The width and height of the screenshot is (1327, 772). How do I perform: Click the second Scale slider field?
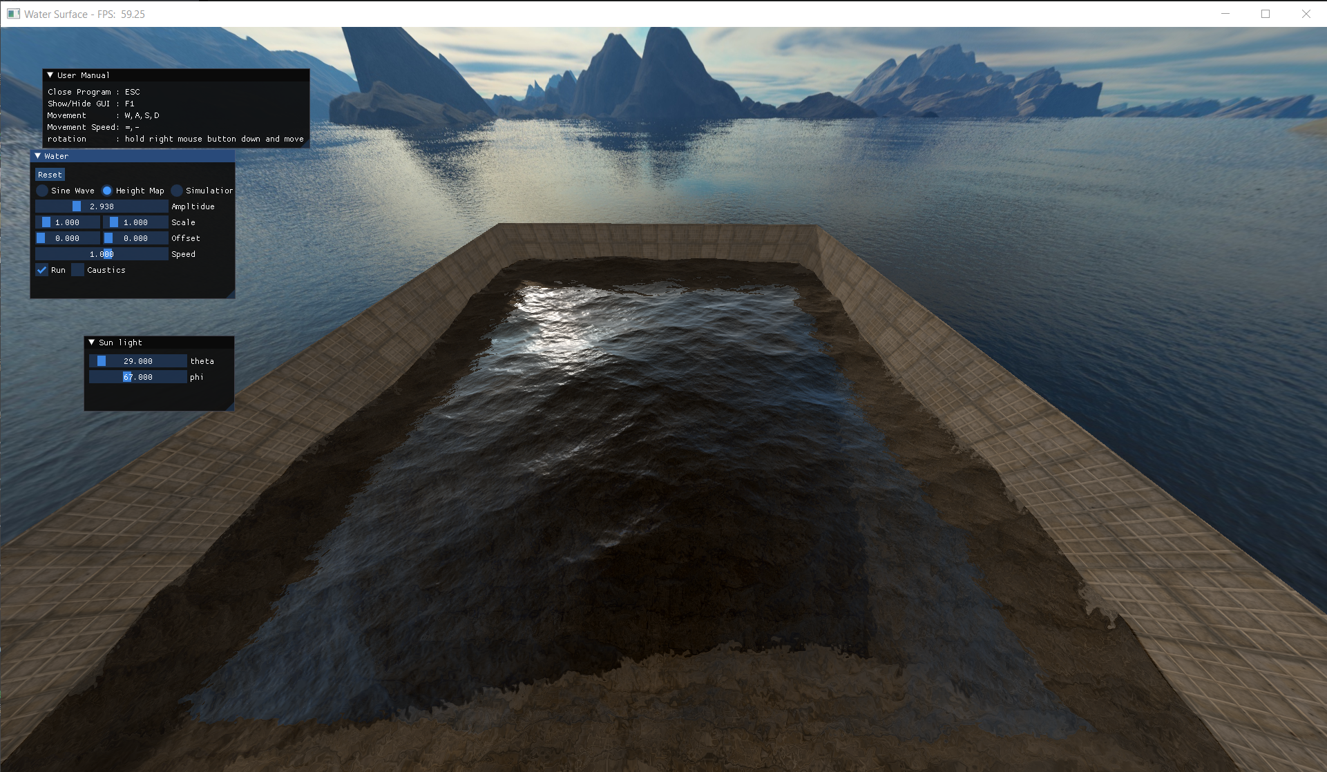135,222
